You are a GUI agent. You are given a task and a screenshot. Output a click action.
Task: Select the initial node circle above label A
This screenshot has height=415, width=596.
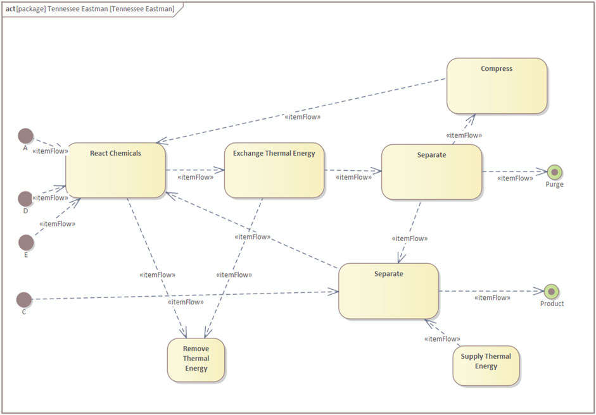26,135
